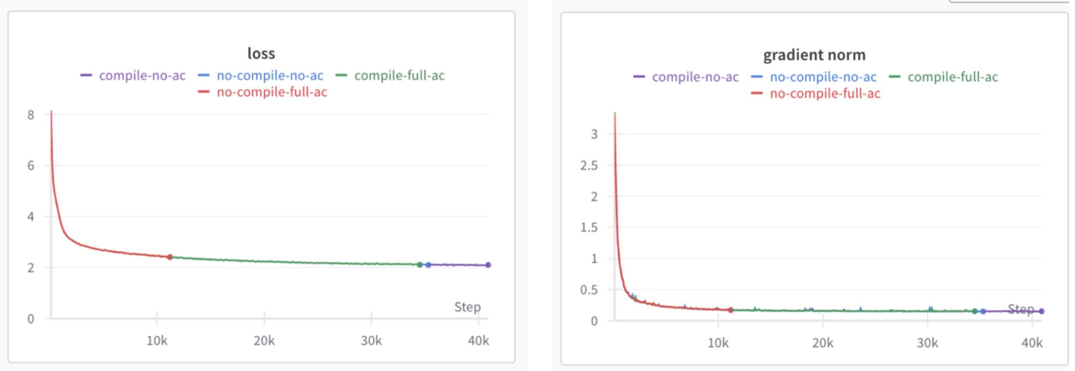This screenshot has height=371, width=1075.
Task: Click red line swatch in gradient norm legend
Action: click(x=757, y=93)
